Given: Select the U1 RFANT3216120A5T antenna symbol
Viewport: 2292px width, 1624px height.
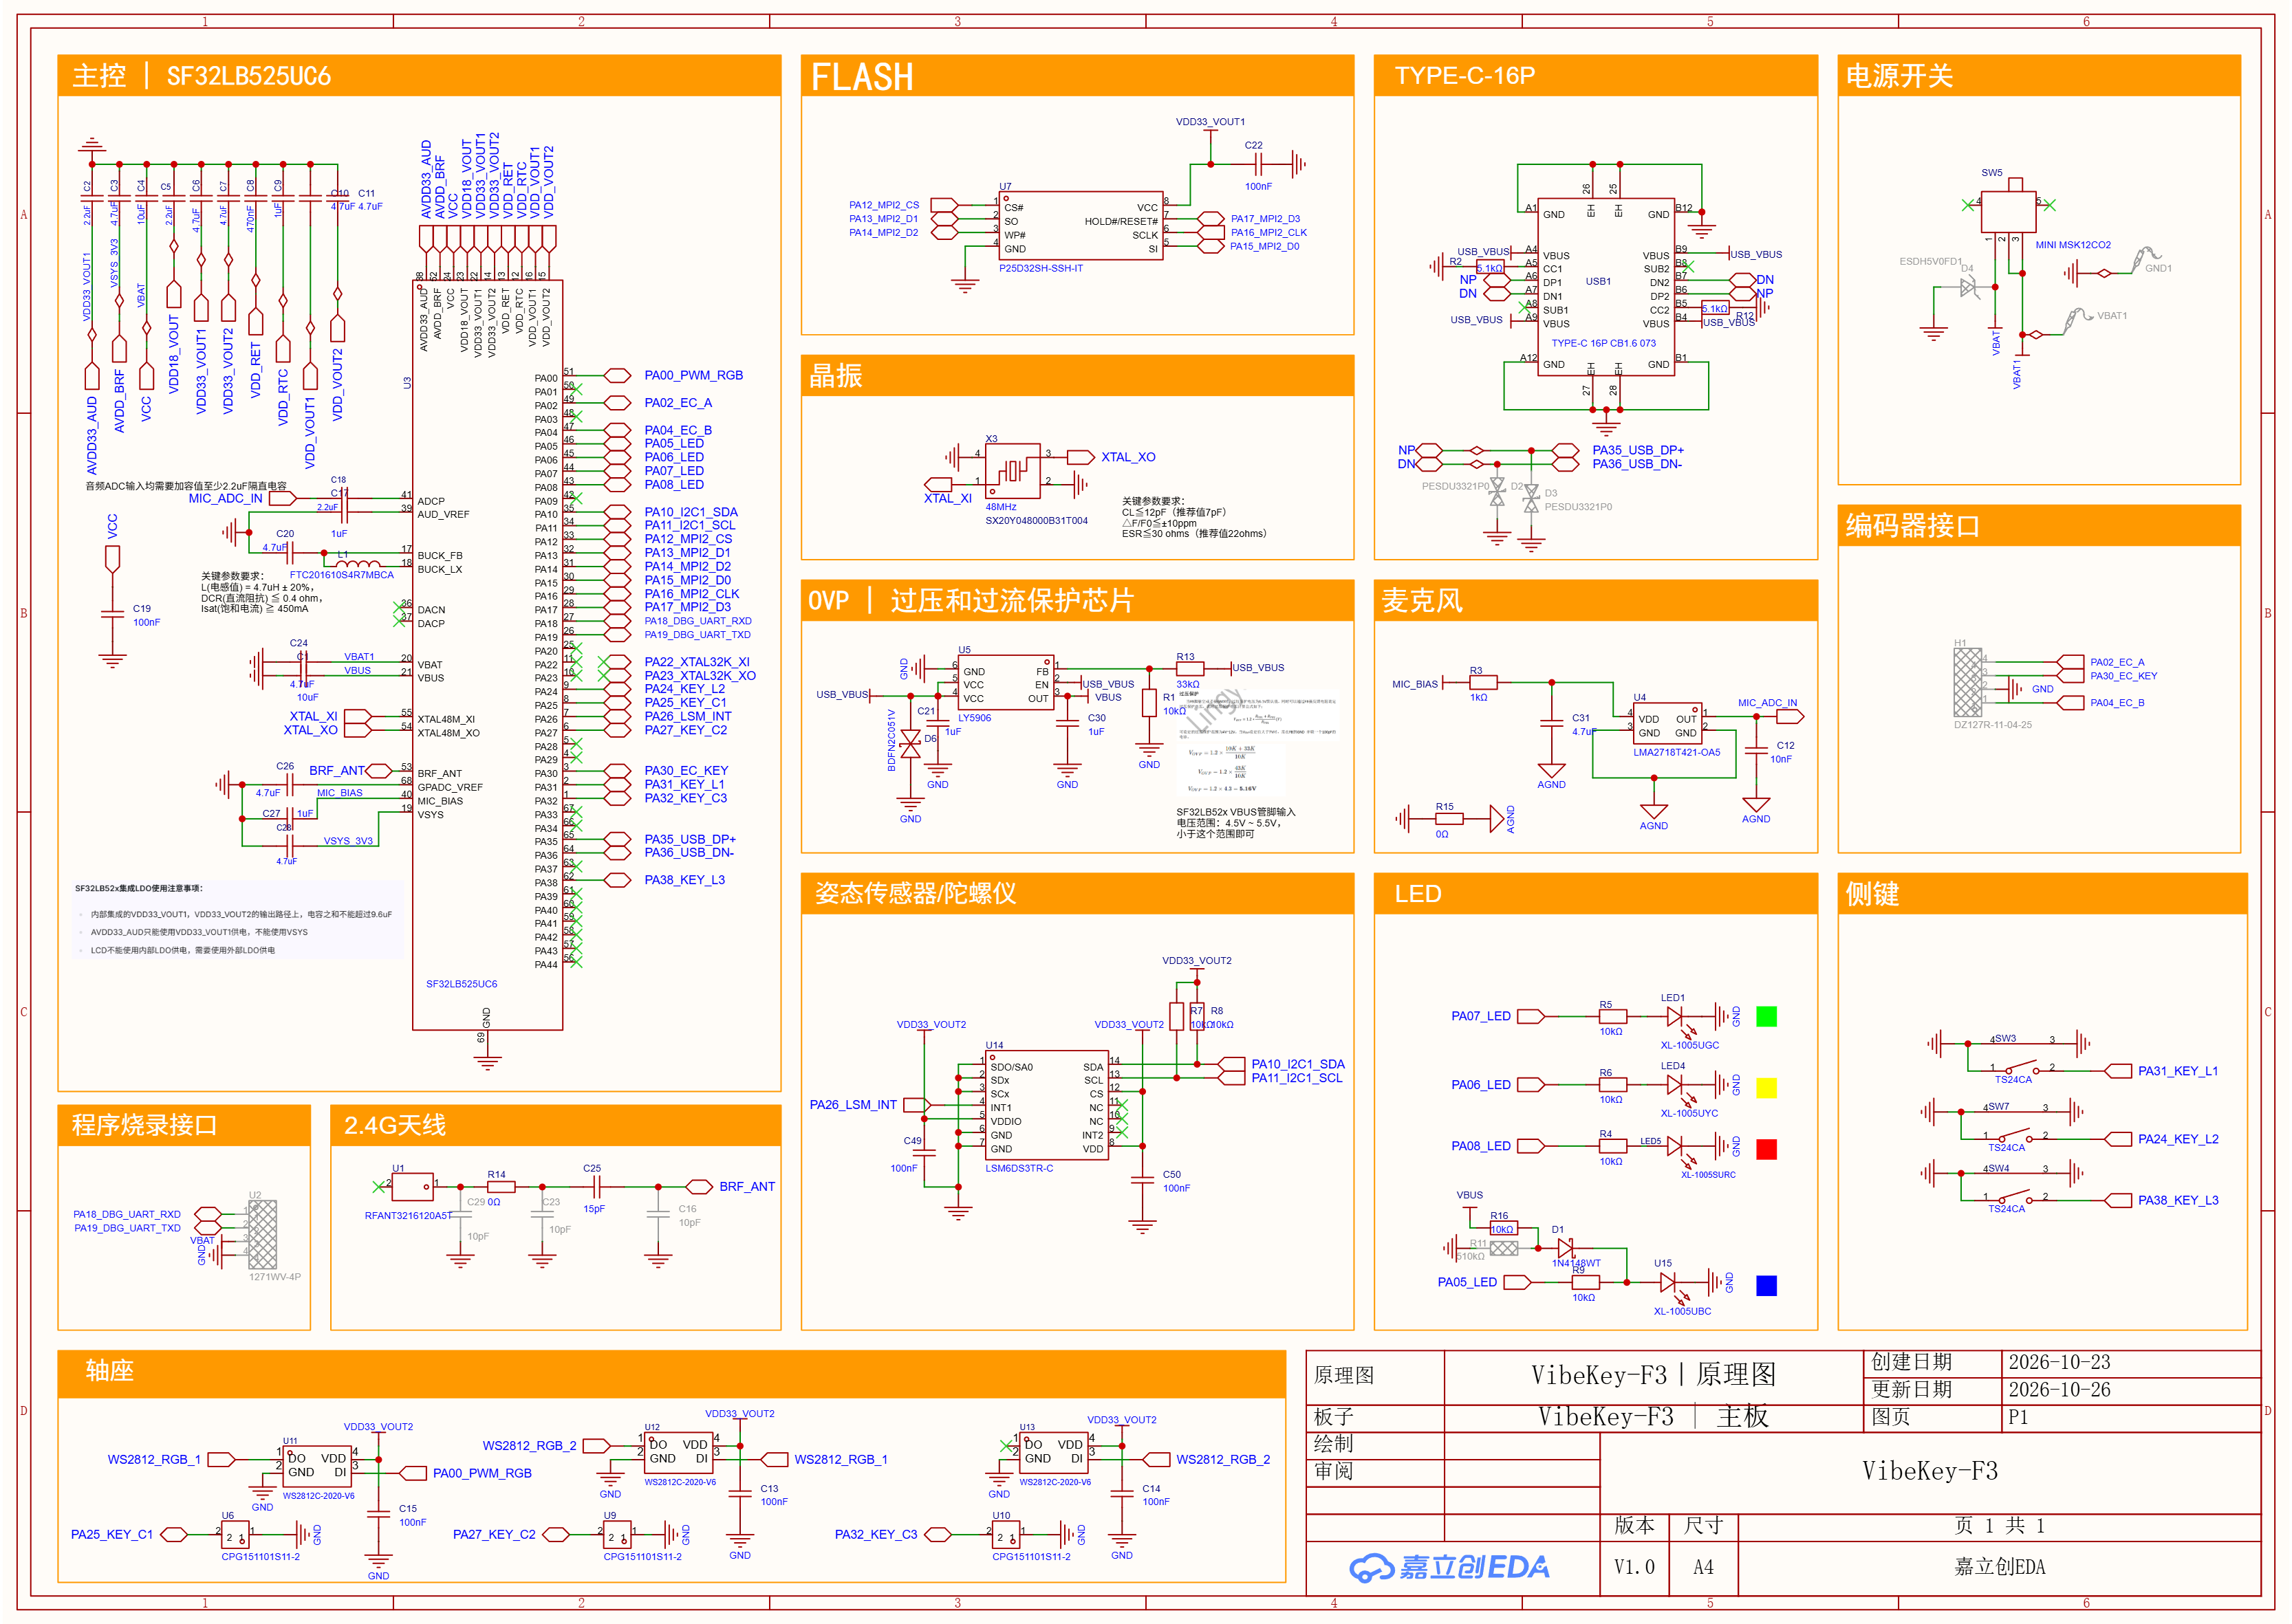Looking at the screenshot, I should point(412,1187).
